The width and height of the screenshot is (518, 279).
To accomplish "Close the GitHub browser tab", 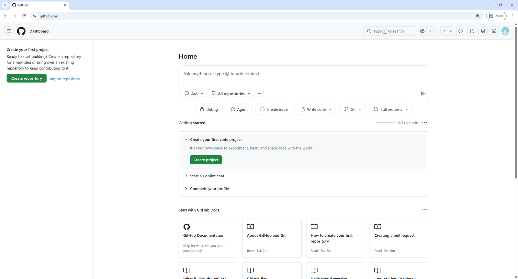I will (x=65, y=5).
